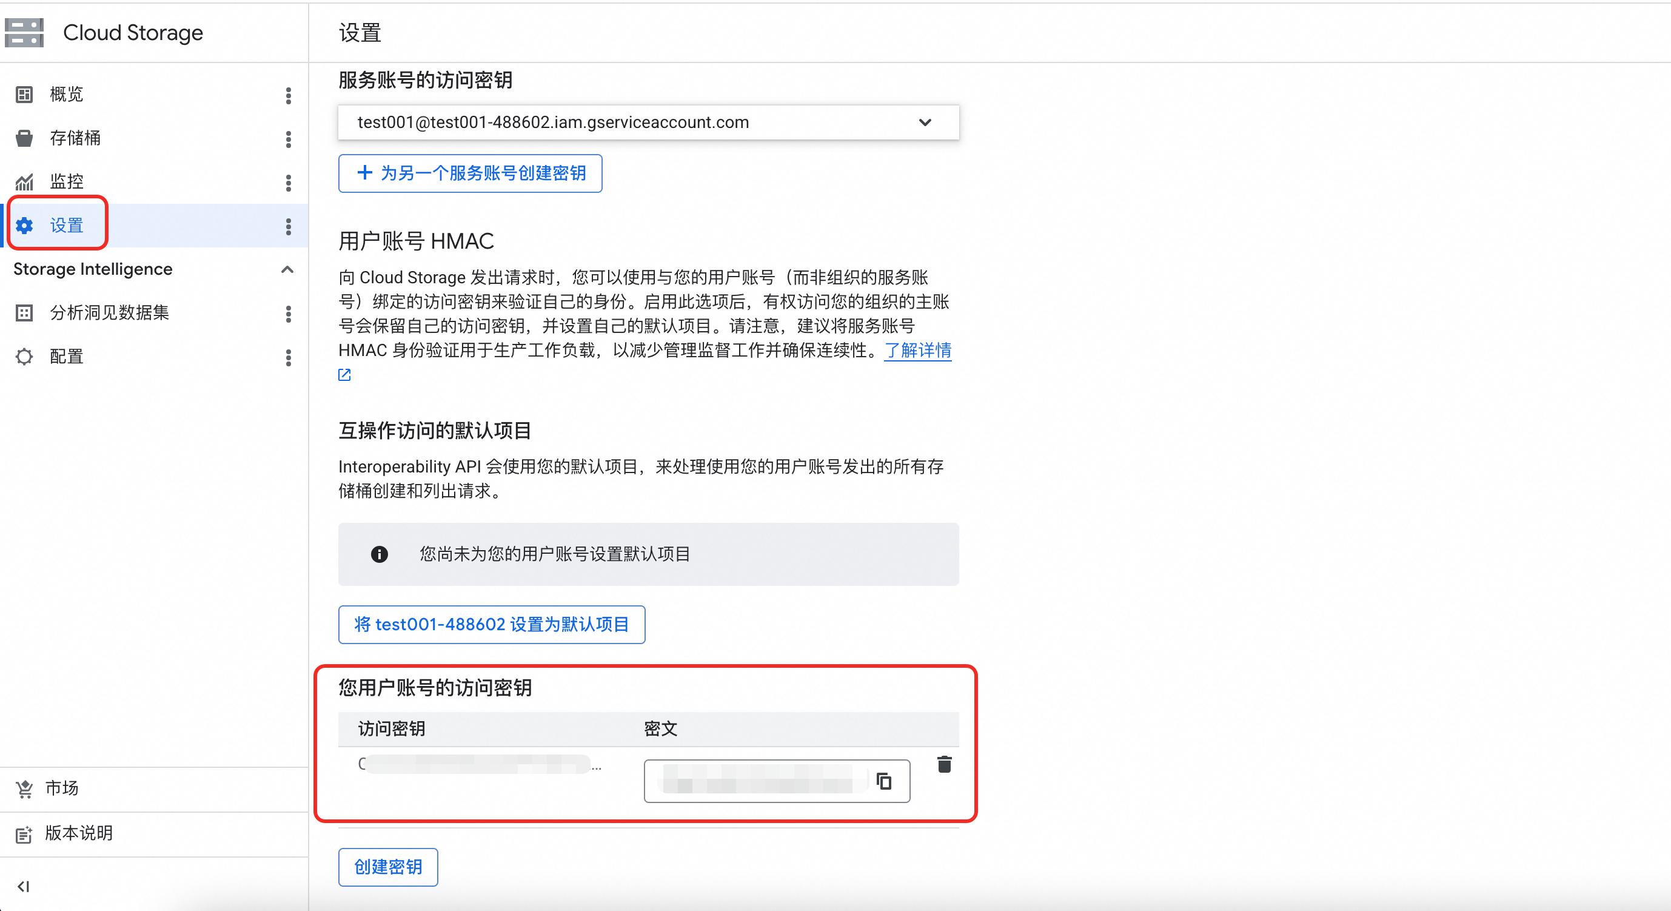Open the service account dropdown

[649, 122]
